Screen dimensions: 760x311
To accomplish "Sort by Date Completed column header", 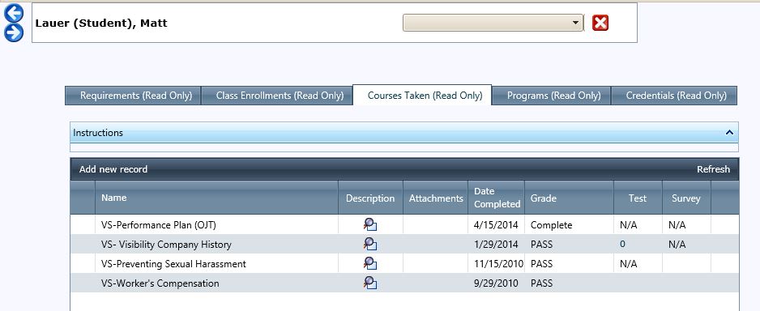I will (497, 198).
